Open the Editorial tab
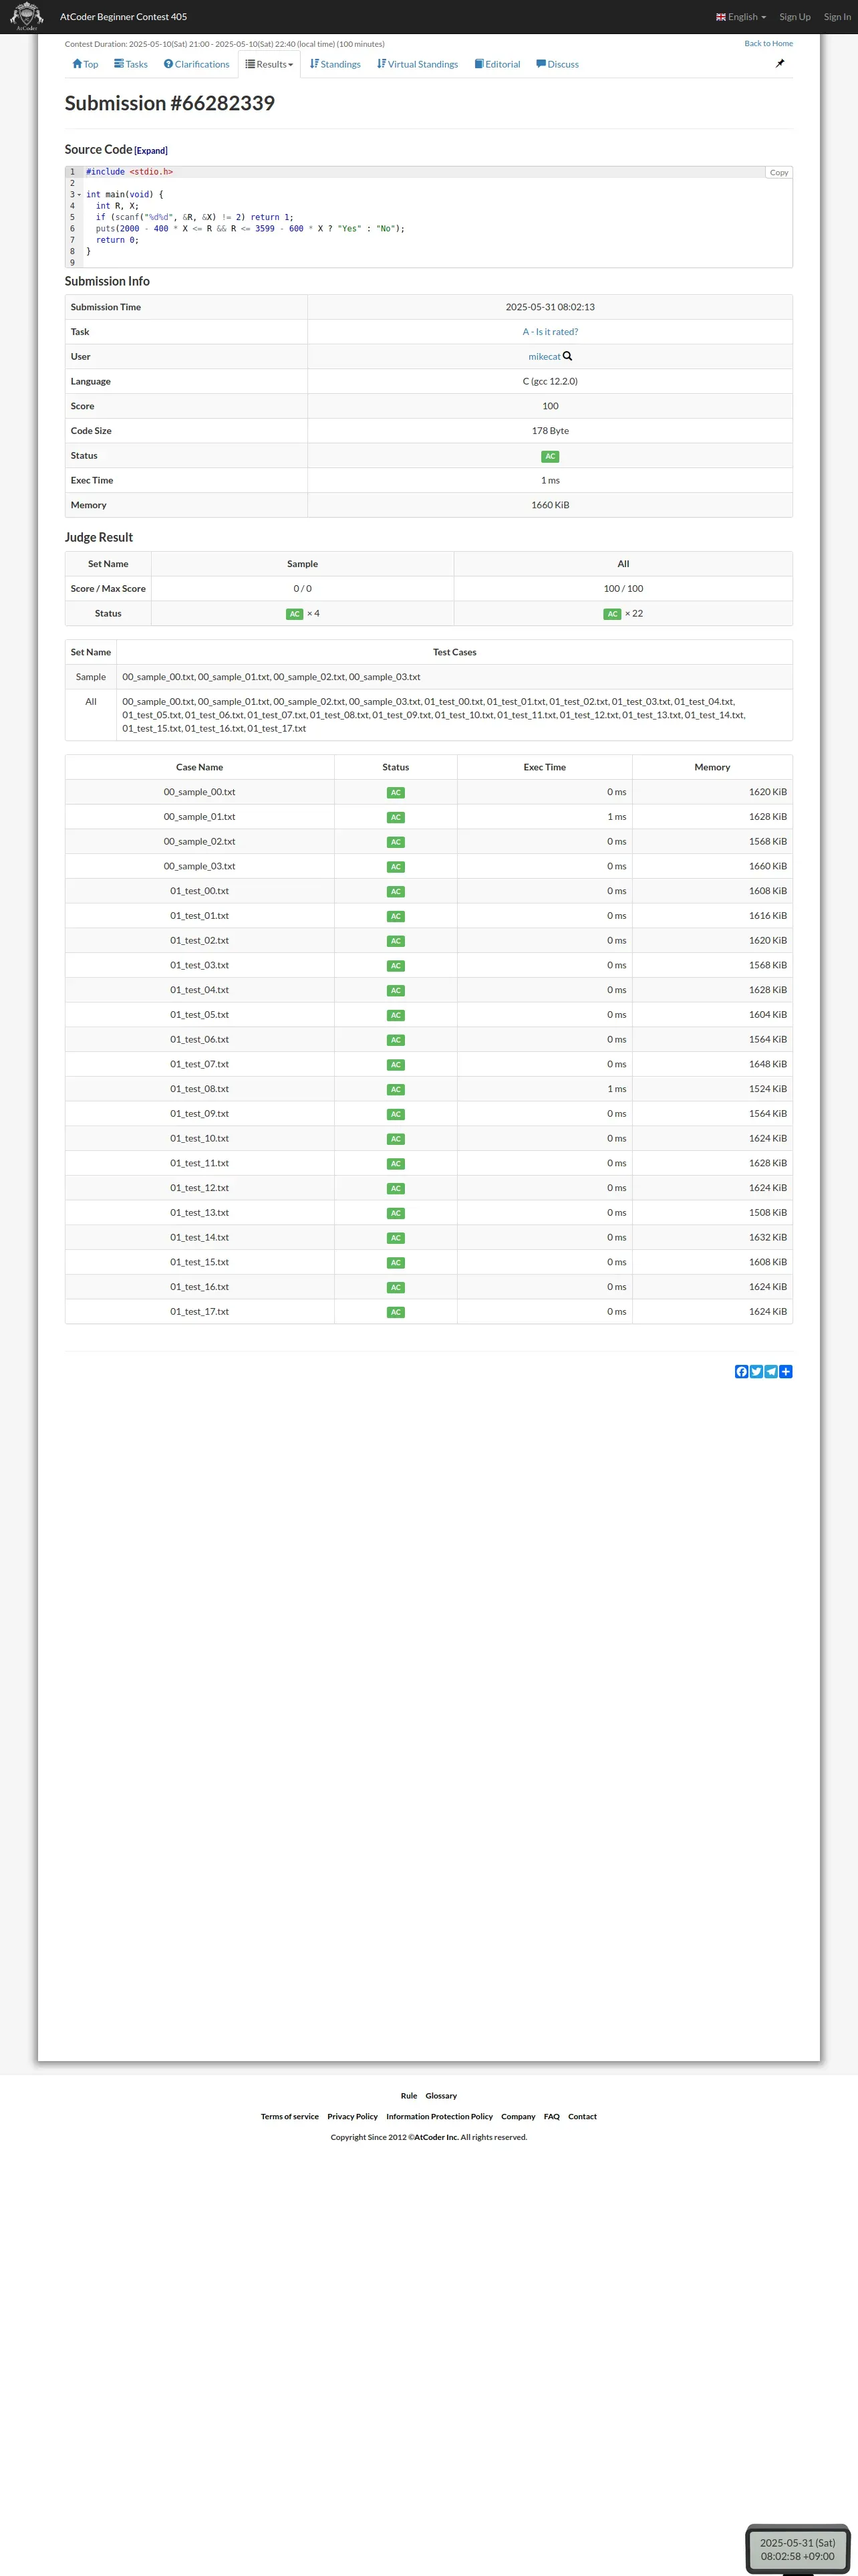The image size is (858, 2576). (497, 64)
